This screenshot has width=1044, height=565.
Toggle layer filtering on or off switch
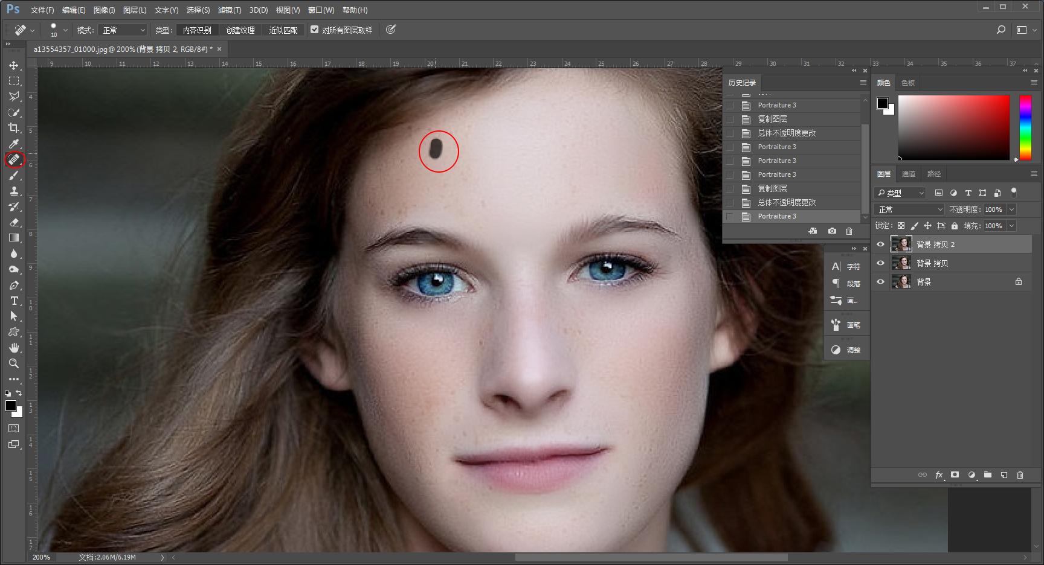tap(1014, 192)
